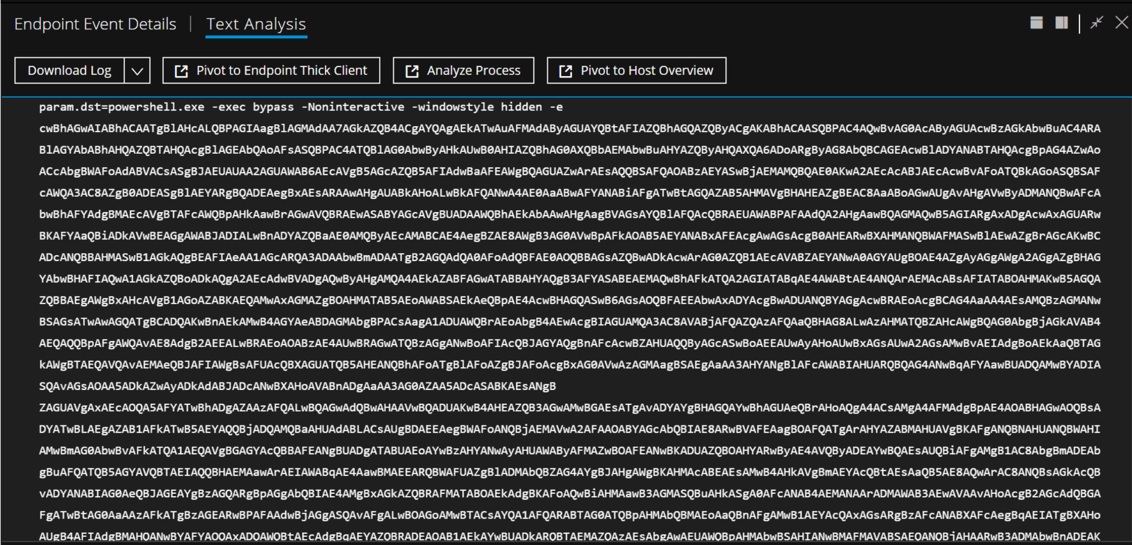Select the line starting with 'BlAGYAbABhAHQAZQBTAHQA'
Screen dimensions: 1132x545
tap(570, 150)
